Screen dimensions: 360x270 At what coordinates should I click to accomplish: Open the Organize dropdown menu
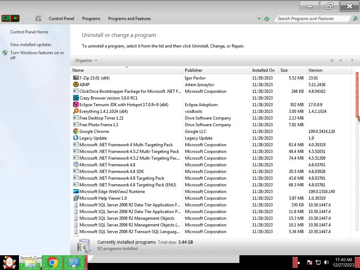point(86,60)
